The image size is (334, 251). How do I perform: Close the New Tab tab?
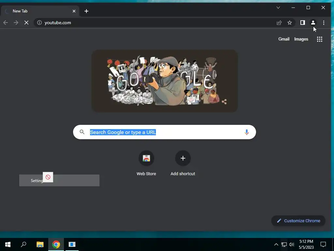pyautogui.click(x=74, y=11)
